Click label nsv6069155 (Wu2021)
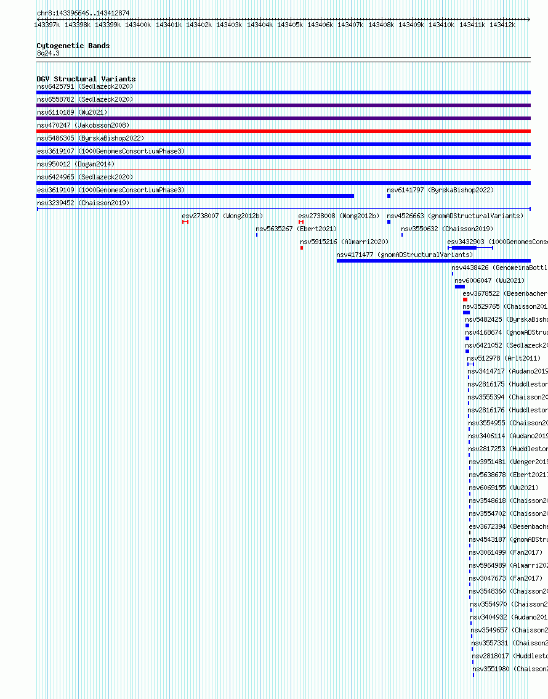 pos(504,487)
